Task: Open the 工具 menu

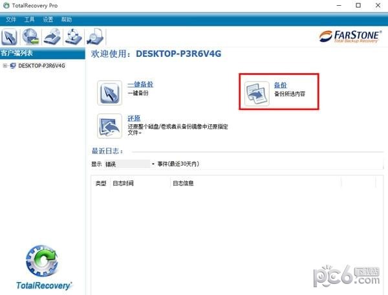Action: (x=29, y=19)
